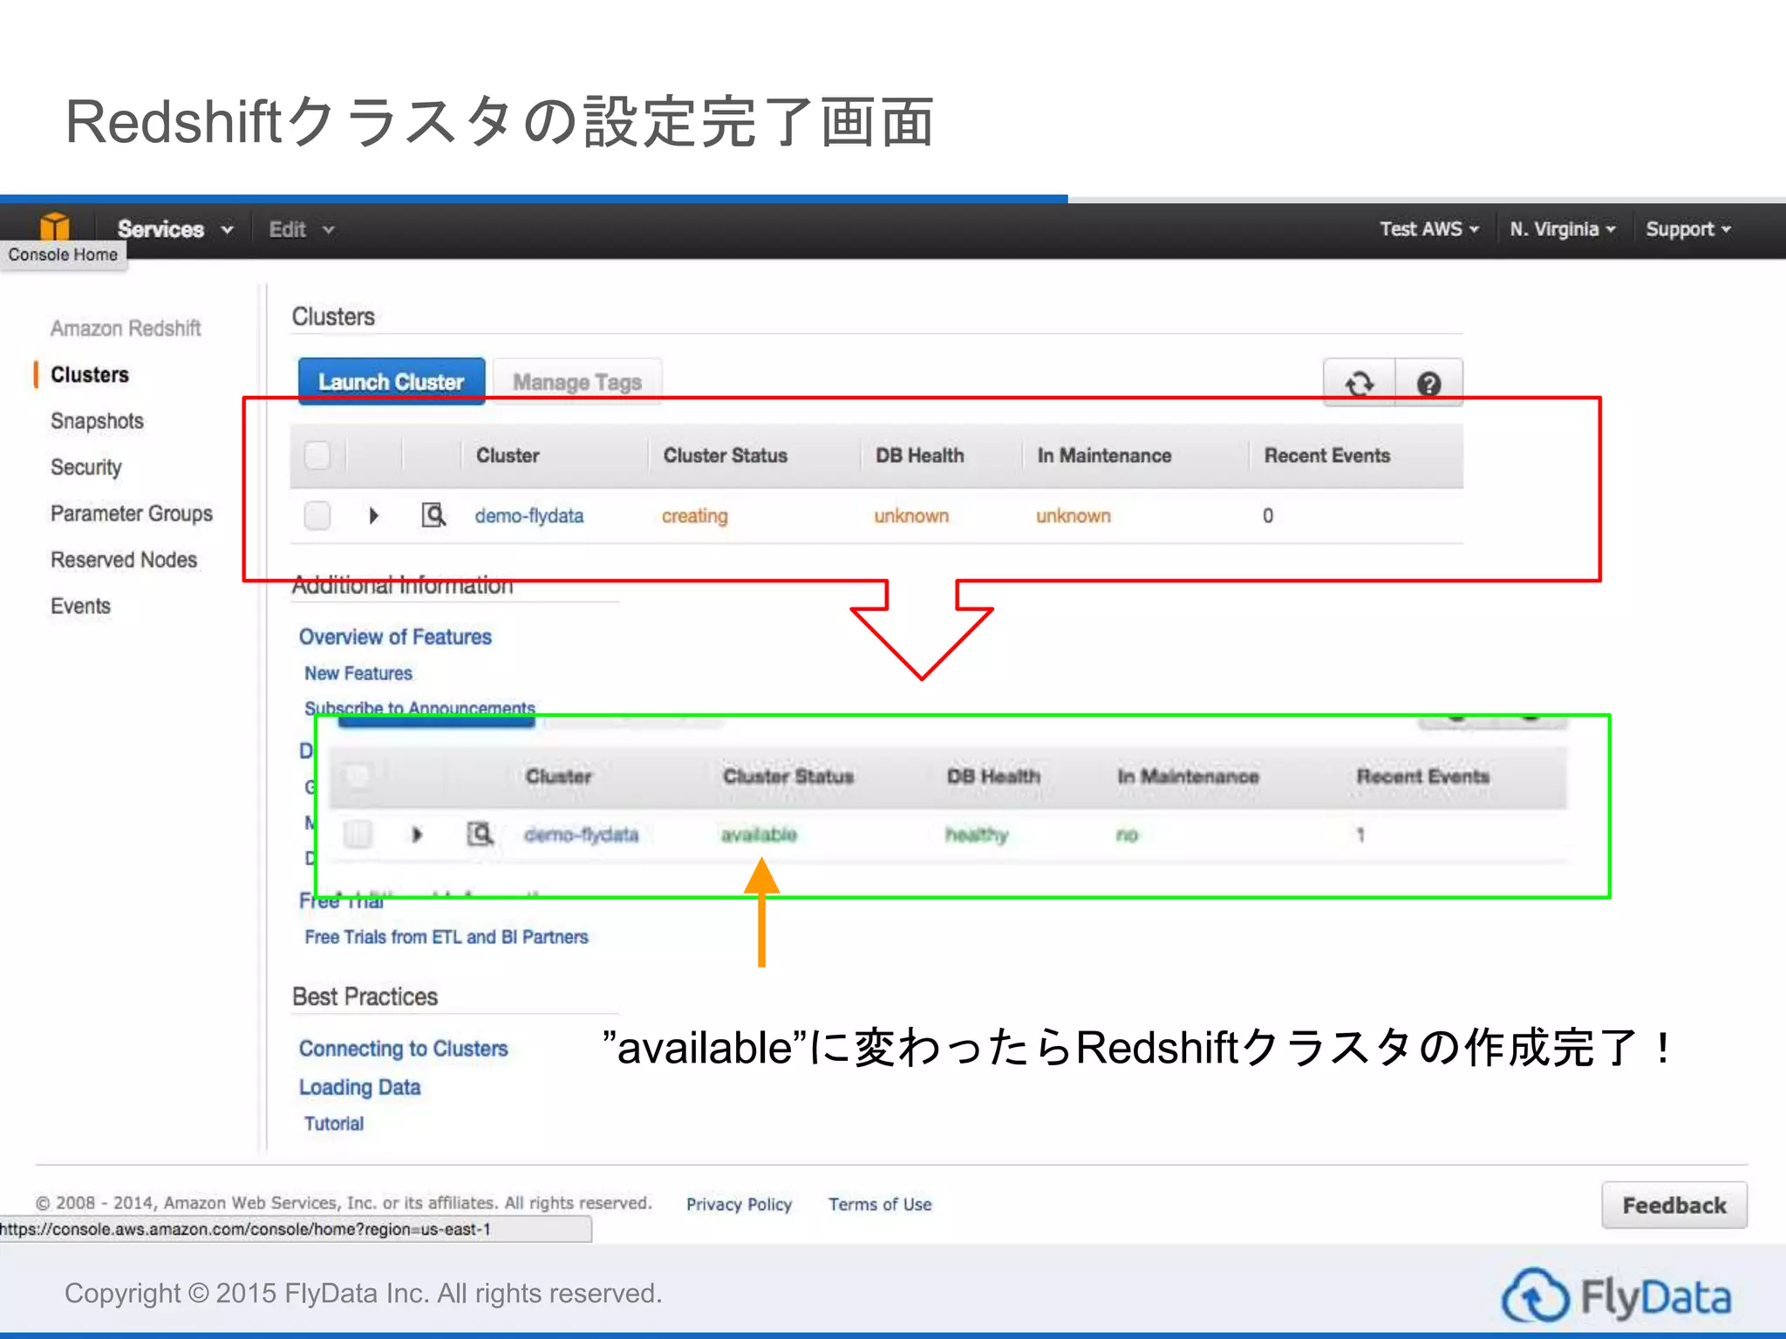This screenshot has height=1339, width=1786.
Task: Click the Cluster Status column header in upper table
Action: point(725,455)
